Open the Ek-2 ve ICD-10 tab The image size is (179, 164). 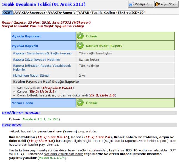(x=131, y=12)
